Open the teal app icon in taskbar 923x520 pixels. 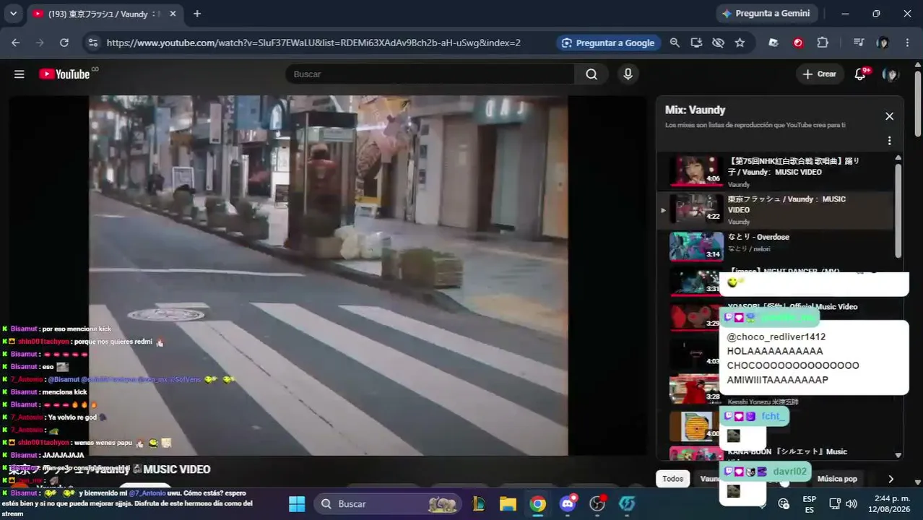point(627,503)
